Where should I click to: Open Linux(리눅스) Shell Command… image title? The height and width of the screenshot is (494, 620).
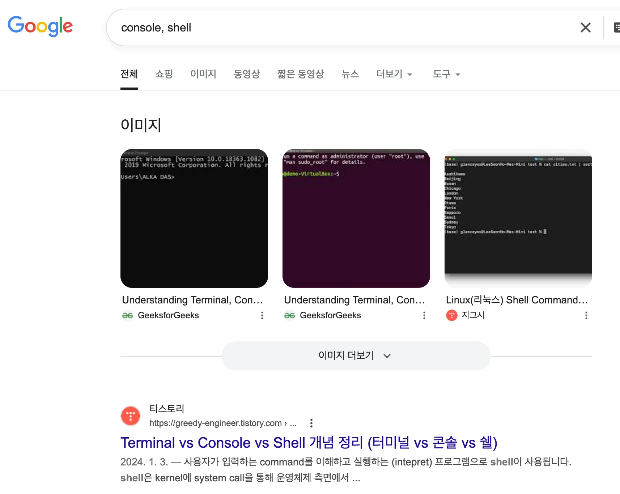517,300
